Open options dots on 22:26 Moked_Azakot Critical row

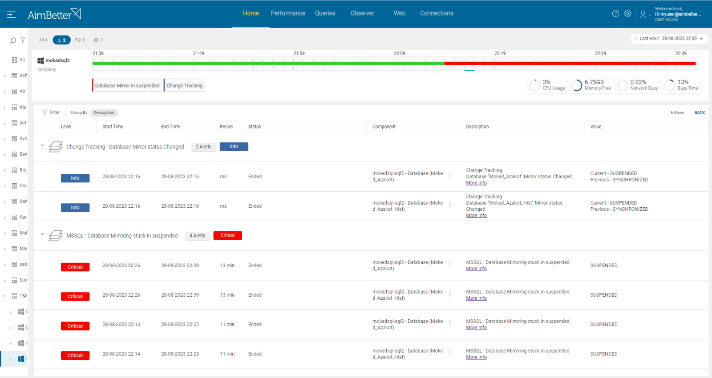click(x=450, y=264)
